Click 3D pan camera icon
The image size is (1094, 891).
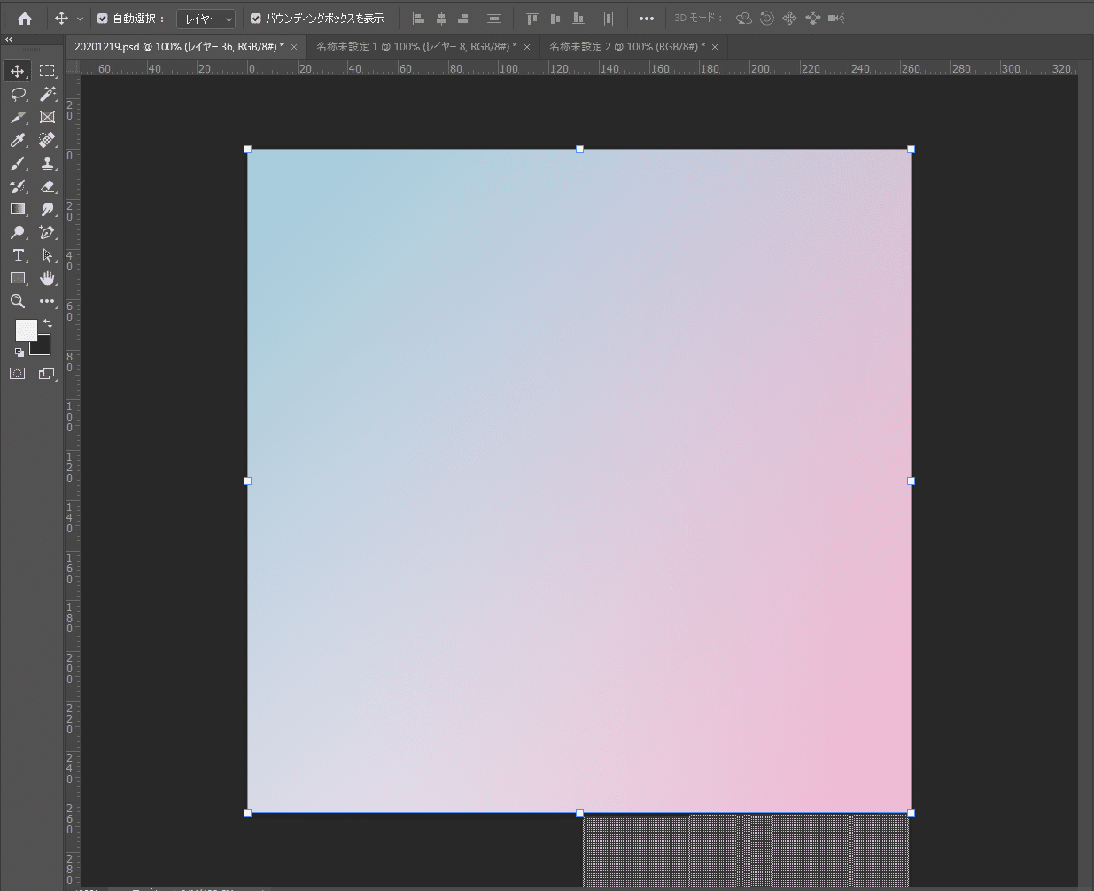(x=789, y=19)
